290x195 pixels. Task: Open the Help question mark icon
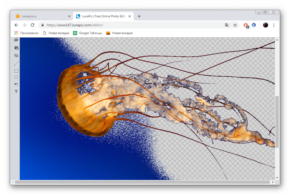(16, 91)
